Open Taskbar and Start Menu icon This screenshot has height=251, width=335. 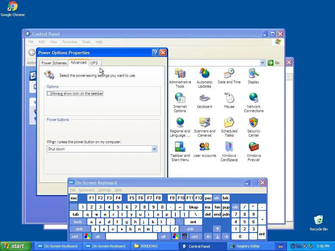point(180,152)
